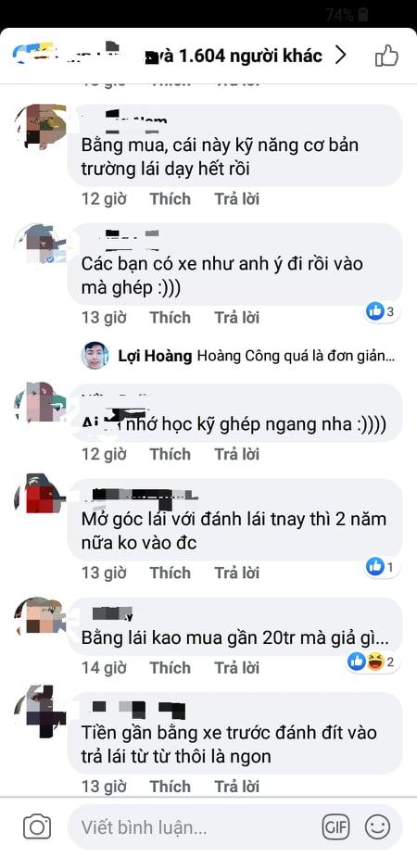This screenshot has width=417, height=857.
Task: Like the 'Bằng mua, cái này kỹ năng' comment
Action: tap(171, 199)
